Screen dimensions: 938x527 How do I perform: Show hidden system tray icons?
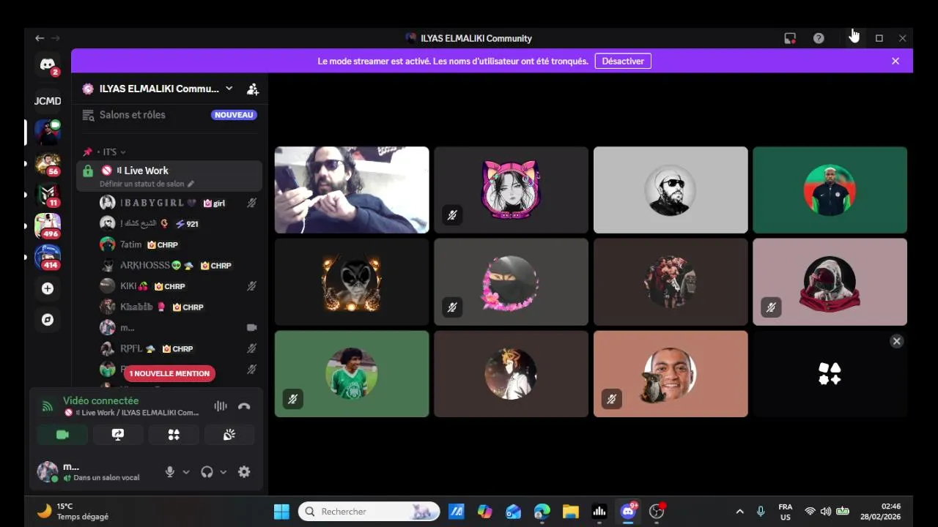[739, 512]
